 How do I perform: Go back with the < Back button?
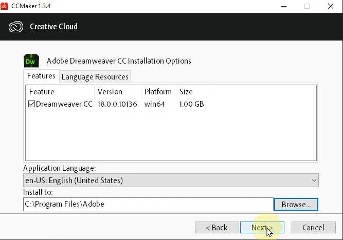[x=216, y=227]
